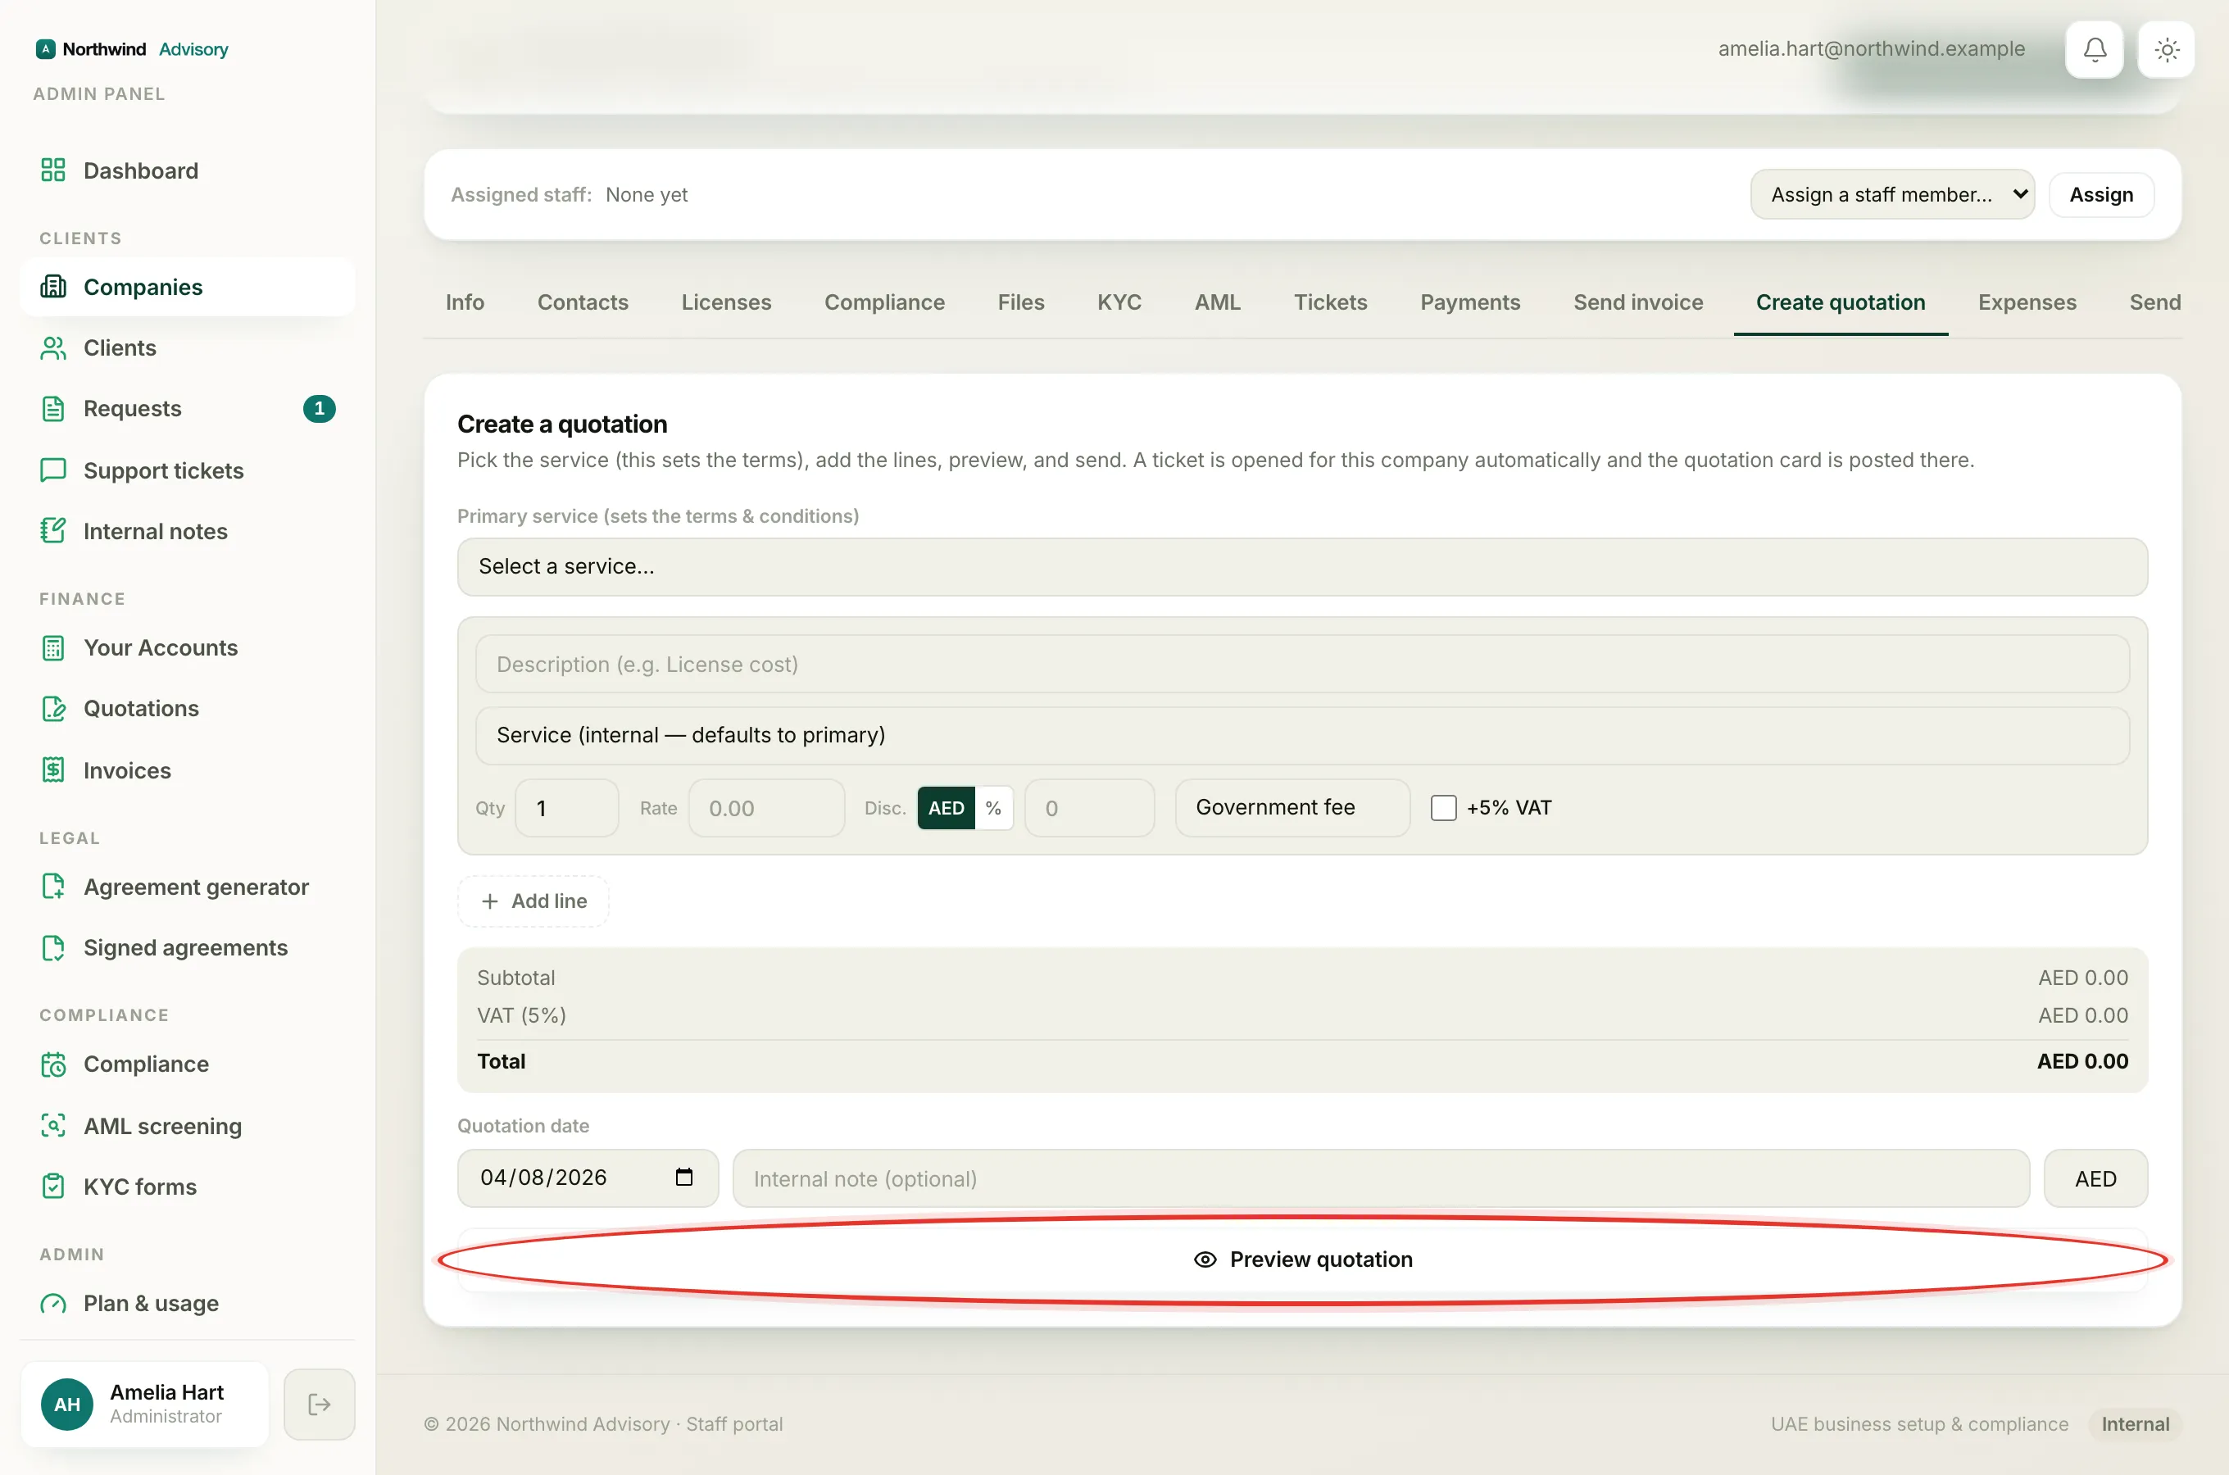The height and width of the screenshot is (1475, 2229).
Task: Click the Quotation date field
Action: (x=588, y=1178)
